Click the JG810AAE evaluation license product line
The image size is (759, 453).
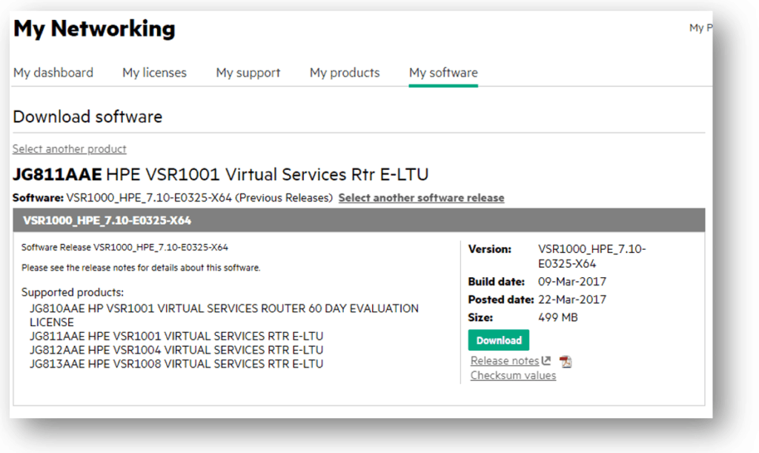click(224, 308)
